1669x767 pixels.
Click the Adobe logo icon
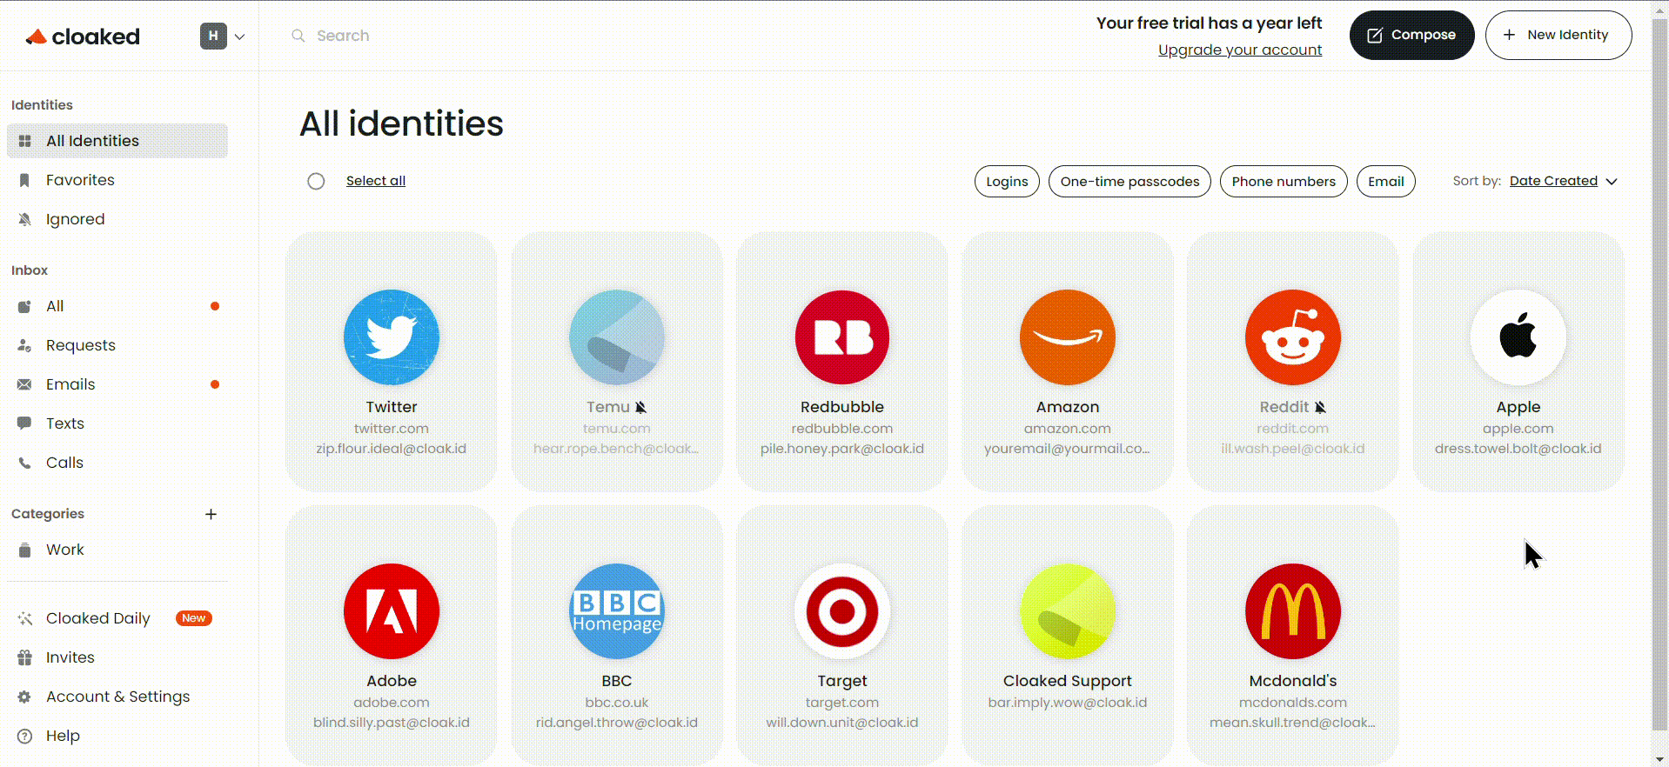[x=392, y=611]
